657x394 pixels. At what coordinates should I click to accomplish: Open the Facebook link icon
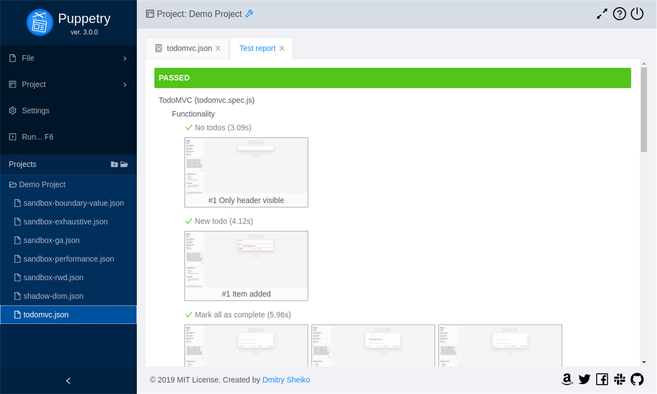point(602,379)
